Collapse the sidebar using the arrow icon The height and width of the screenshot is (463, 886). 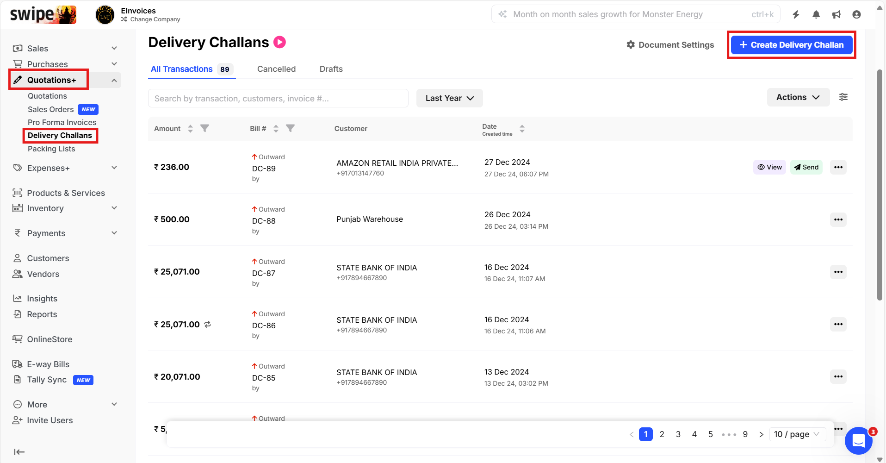19,452
